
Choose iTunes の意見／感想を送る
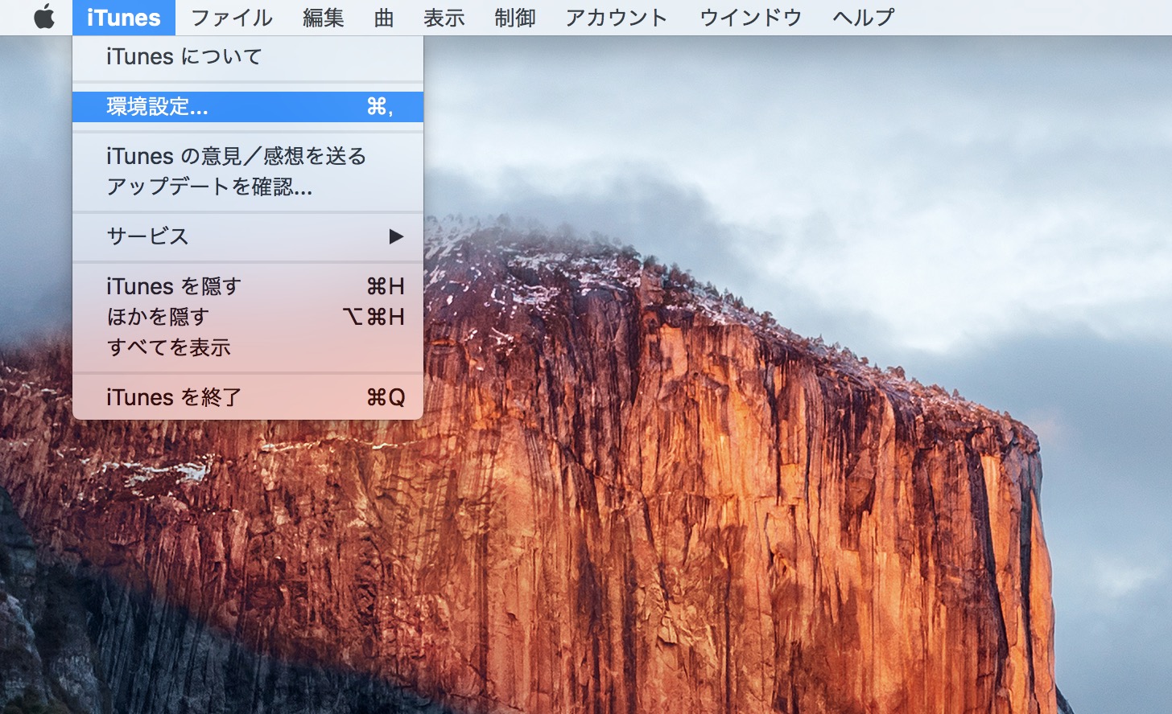click(248, 156)
